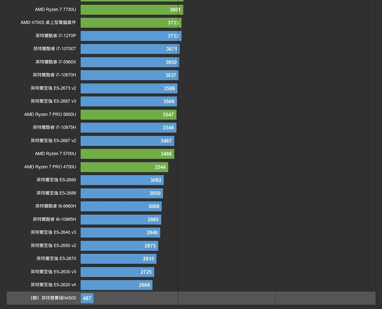Image resolution: width=382 pixels, height=309 pixels.
Task: Click the 2946 score value
Action: point(152,233)
